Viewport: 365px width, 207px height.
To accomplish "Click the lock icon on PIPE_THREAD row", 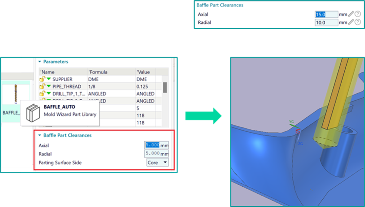I will pos(42,86).
